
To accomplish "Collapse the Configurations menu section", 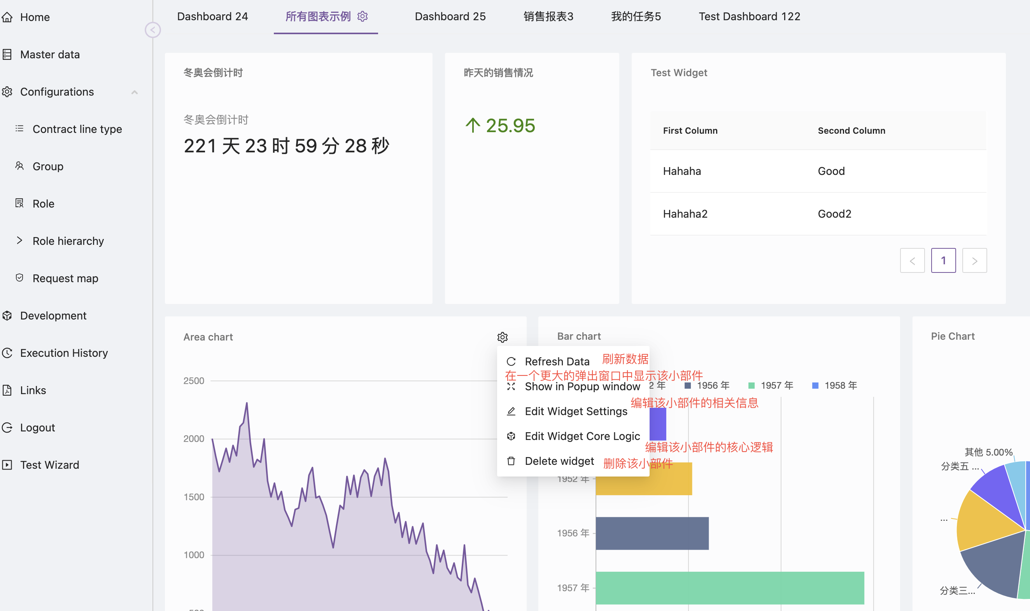I will 134,92.
